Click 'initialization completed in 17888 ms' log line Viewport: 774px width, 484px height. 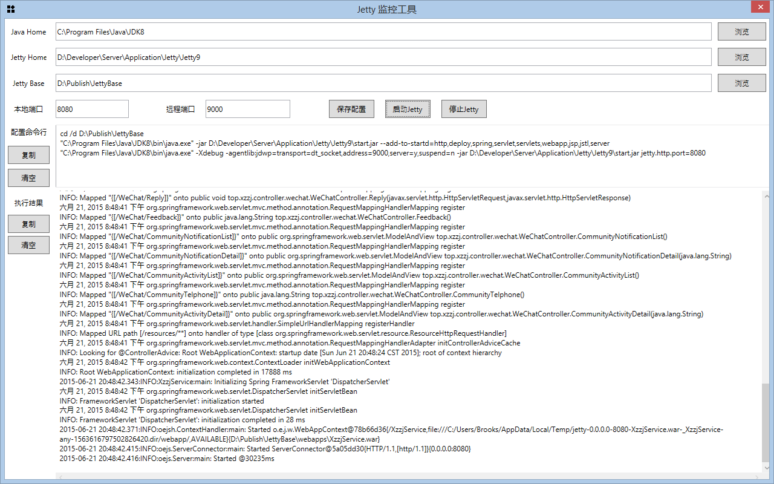[175, 372]
